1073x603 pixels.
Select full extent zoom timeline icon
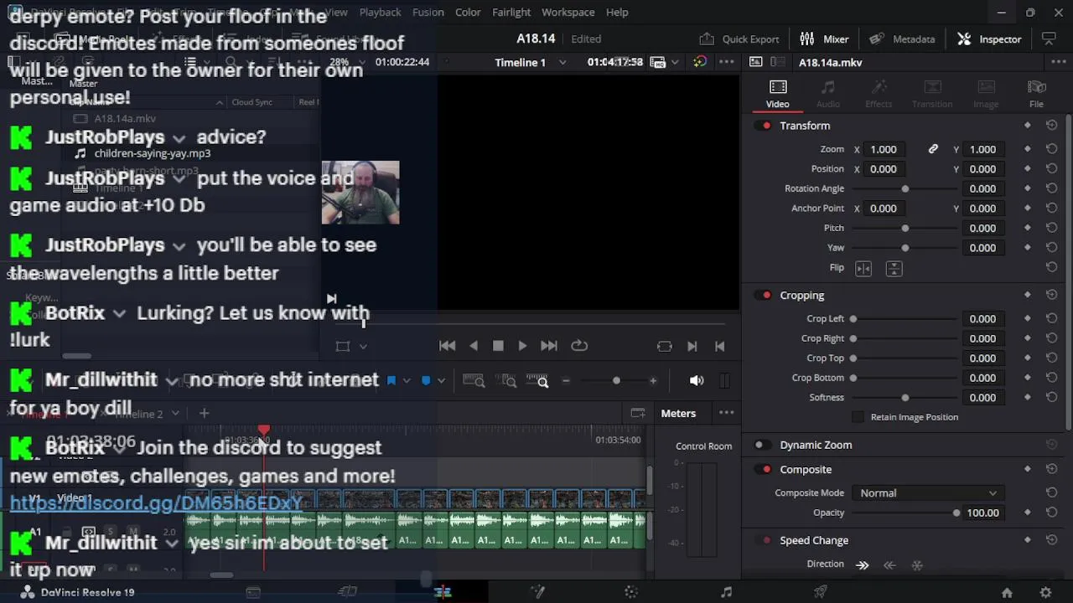pos(474,381)
